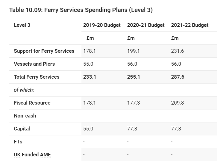Click the Capital row label

pyautogui.click(x=22, y=129)
